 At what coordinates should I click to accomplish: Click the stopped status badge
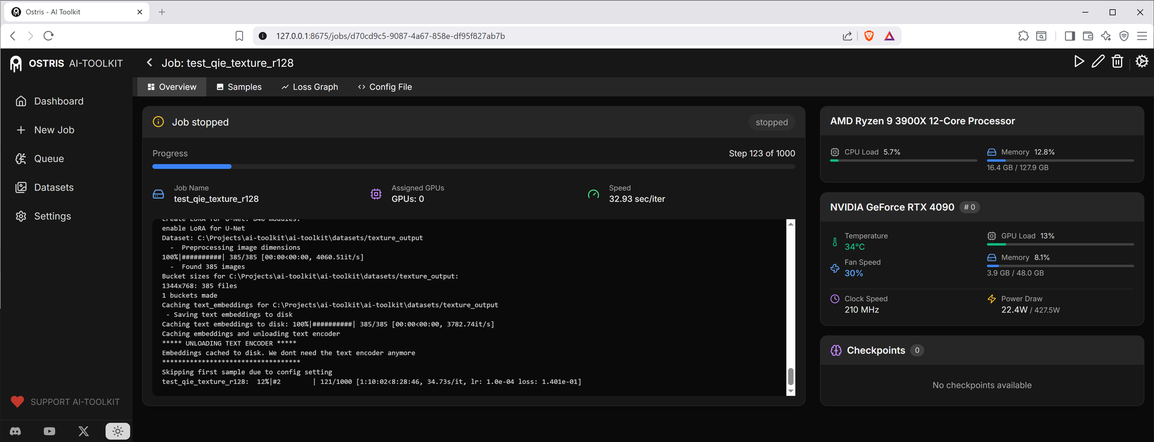(x=772, y=122)
